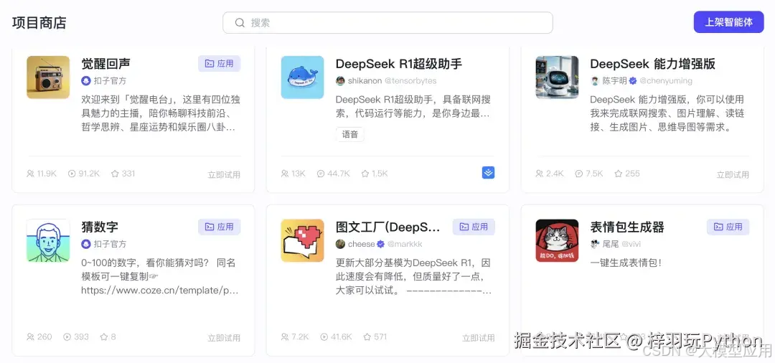Click 立即试用 on DeepSeek 能力增强版 card
Screen dimensions: 775x363
733,175
